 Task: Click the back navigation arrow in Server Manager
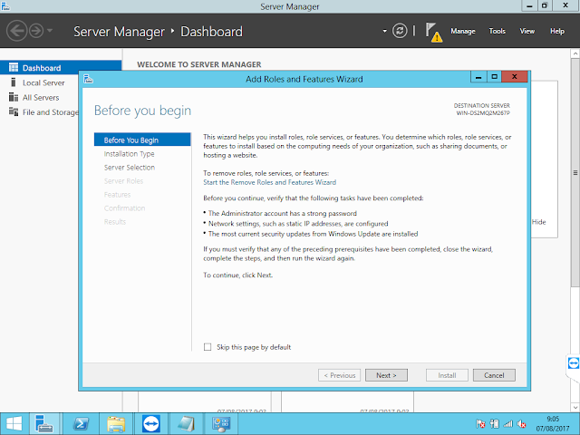click(x=16, y=31)
